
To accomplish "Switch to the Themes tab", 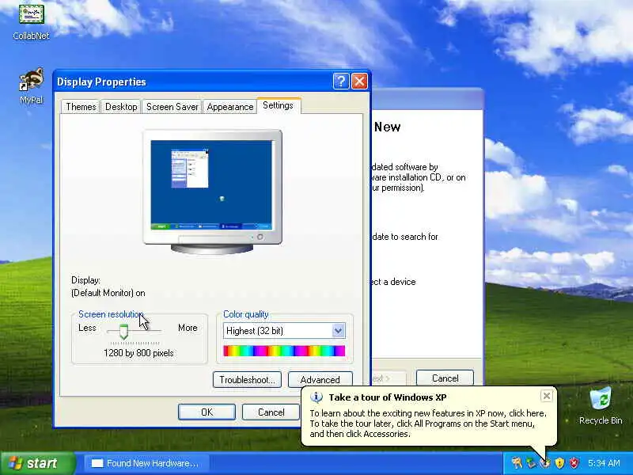I will pos(81,107).
